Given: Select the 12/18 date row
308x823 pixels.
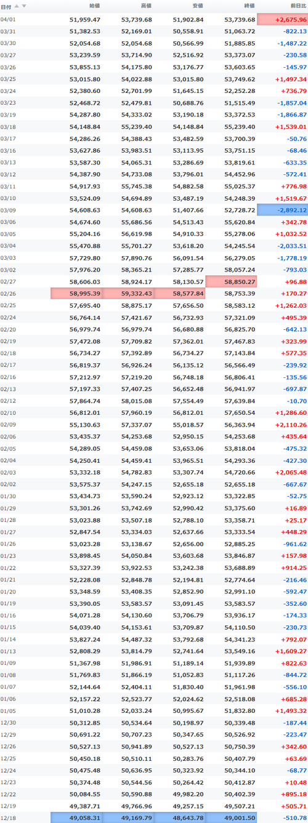Looking at the screenshot, I should (x=154, y=818).
